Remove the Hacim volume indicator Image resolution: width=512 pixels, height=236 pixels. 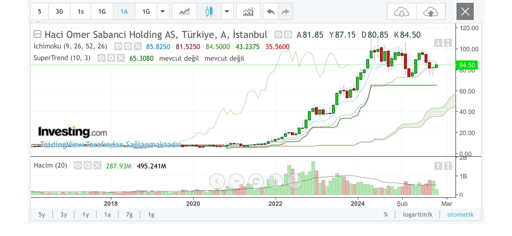click(97, 166)
